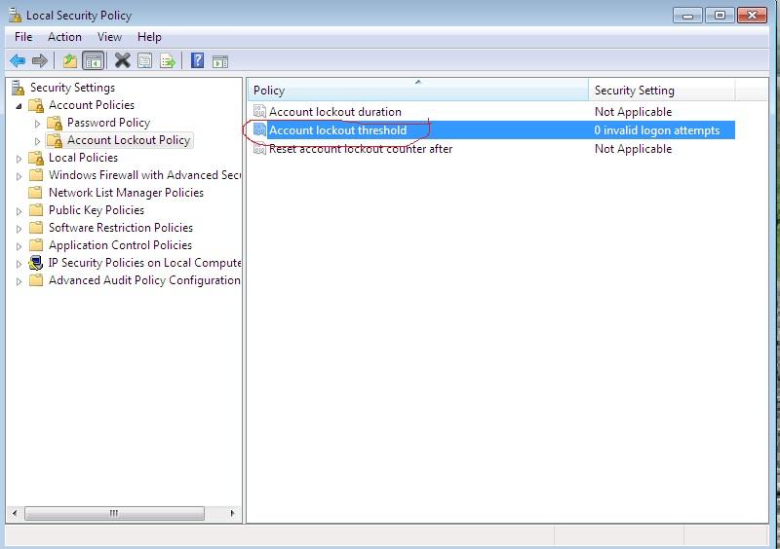Select Local Policies in tree
Viewport: 780px width, 549px height.
[83, 158]
